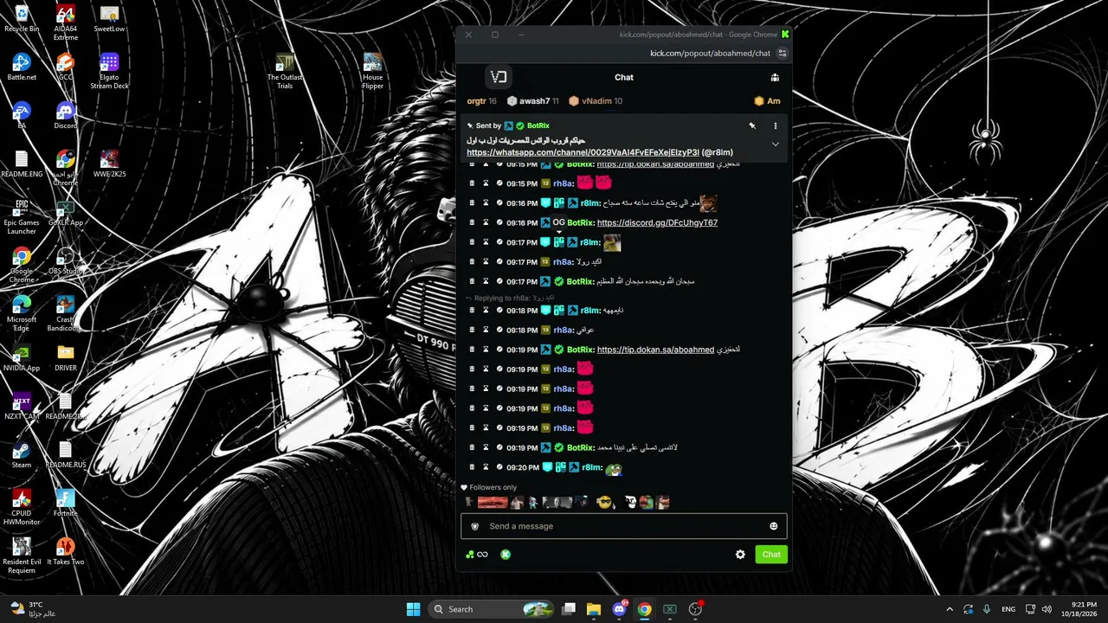The height and width of the screenshot is (623, 1108).
Task: Select the OBS Studio desktop shortcut
Action: pos(66,262)
